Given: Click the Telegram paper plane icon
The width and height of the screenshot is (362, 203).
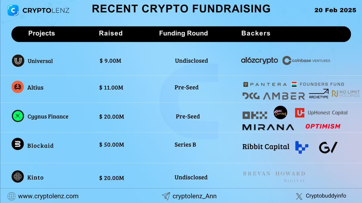Looking at the screenshot, I should (166, 196).
